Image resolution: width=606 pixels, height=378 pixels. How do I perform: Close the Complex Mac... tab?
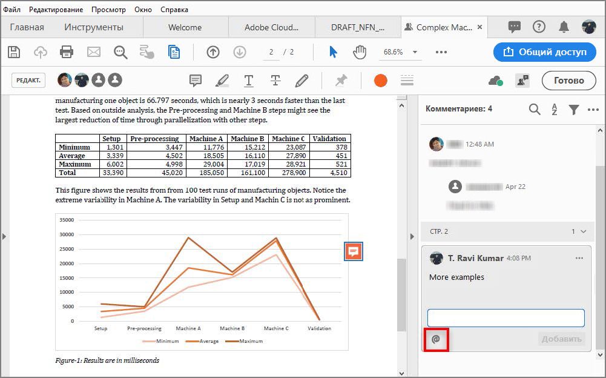(x=479, y=27)
